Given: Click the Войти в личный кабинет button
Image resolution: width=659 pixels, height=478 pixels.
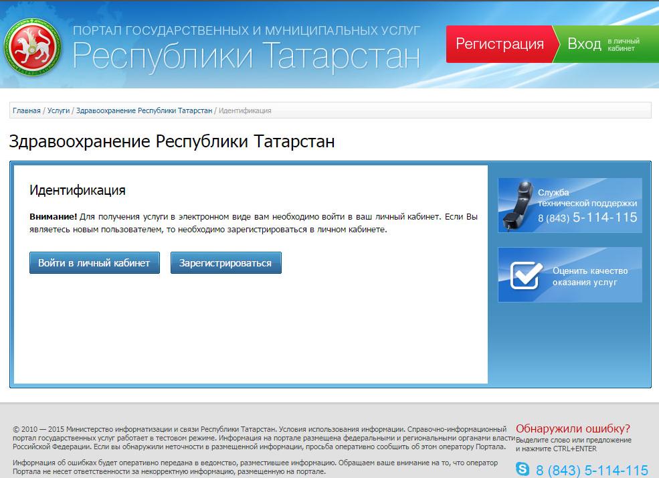Looking at the screenshot, I should click(94, 263).
